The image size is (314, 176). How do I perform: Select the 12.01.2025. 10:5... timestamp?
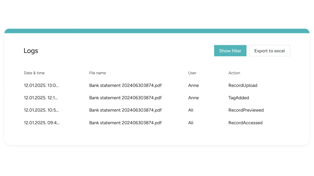[x=41, y=110]
